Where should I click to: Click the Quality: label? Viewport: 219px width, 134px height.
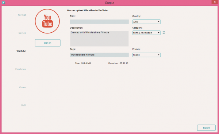tap(137, 16)
